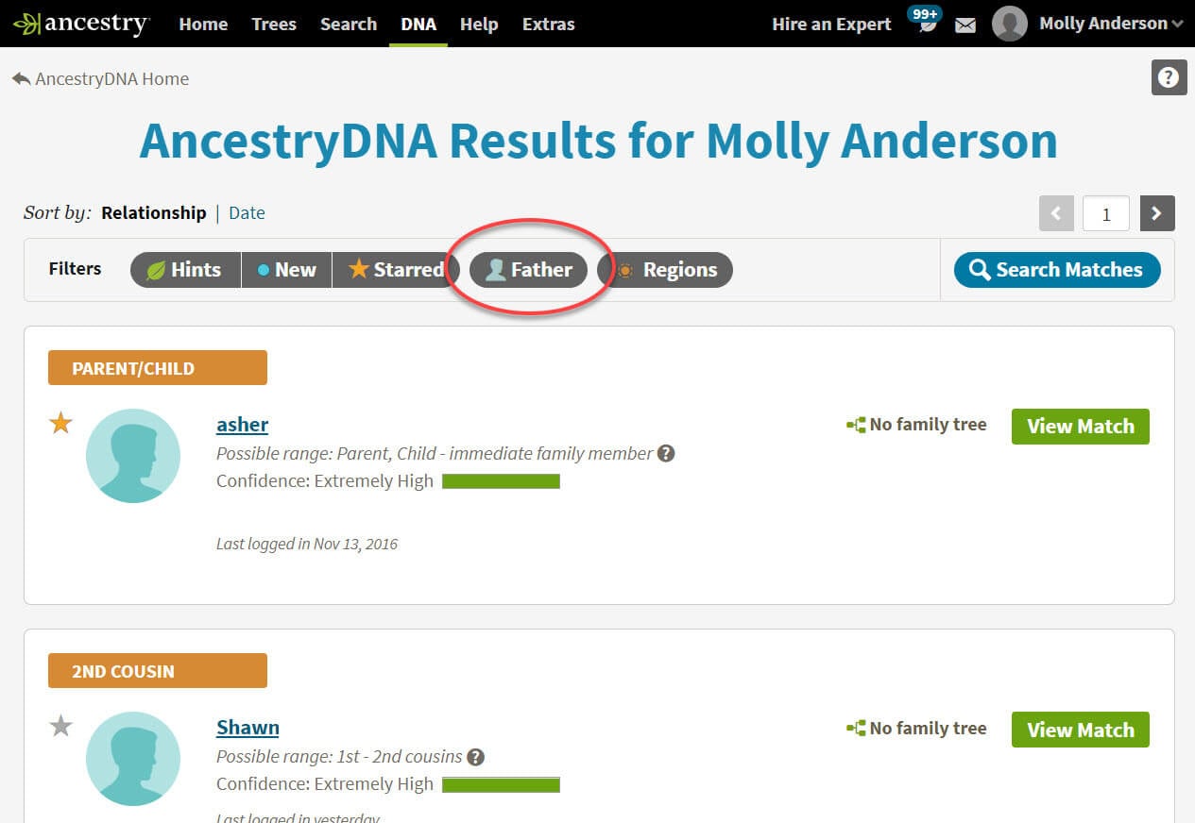Viewport: 1195px width, 823px height.
Task: Click the No family tree icon for asher
Action: click(x=856, y=424)
